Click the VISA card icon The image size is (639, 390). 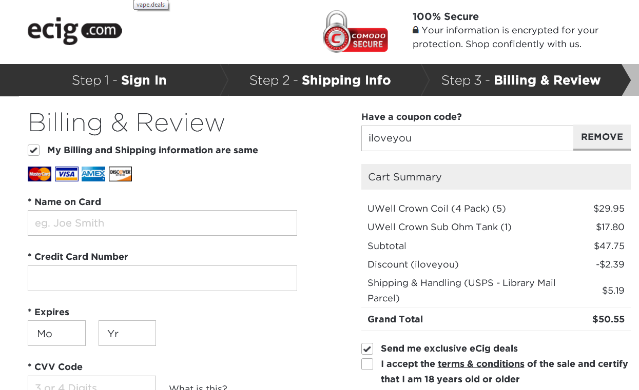(x=67, y=174)
